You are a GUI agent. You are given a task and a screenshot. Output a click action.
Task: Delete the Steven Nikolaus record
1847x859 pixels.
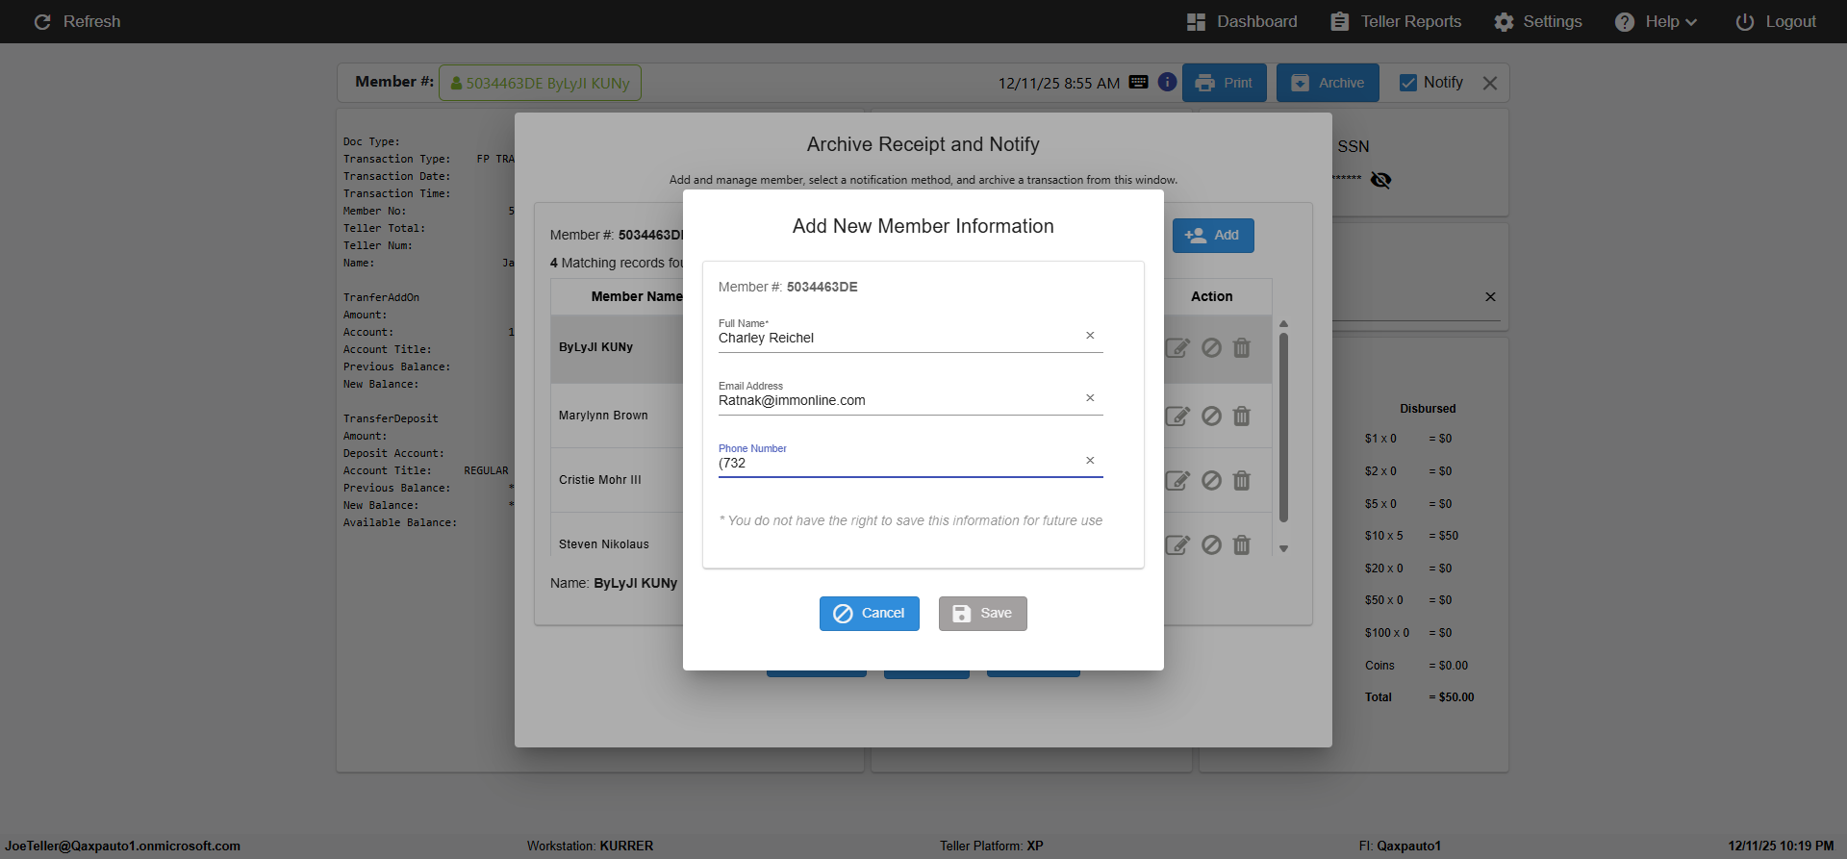pos(1242,544)
